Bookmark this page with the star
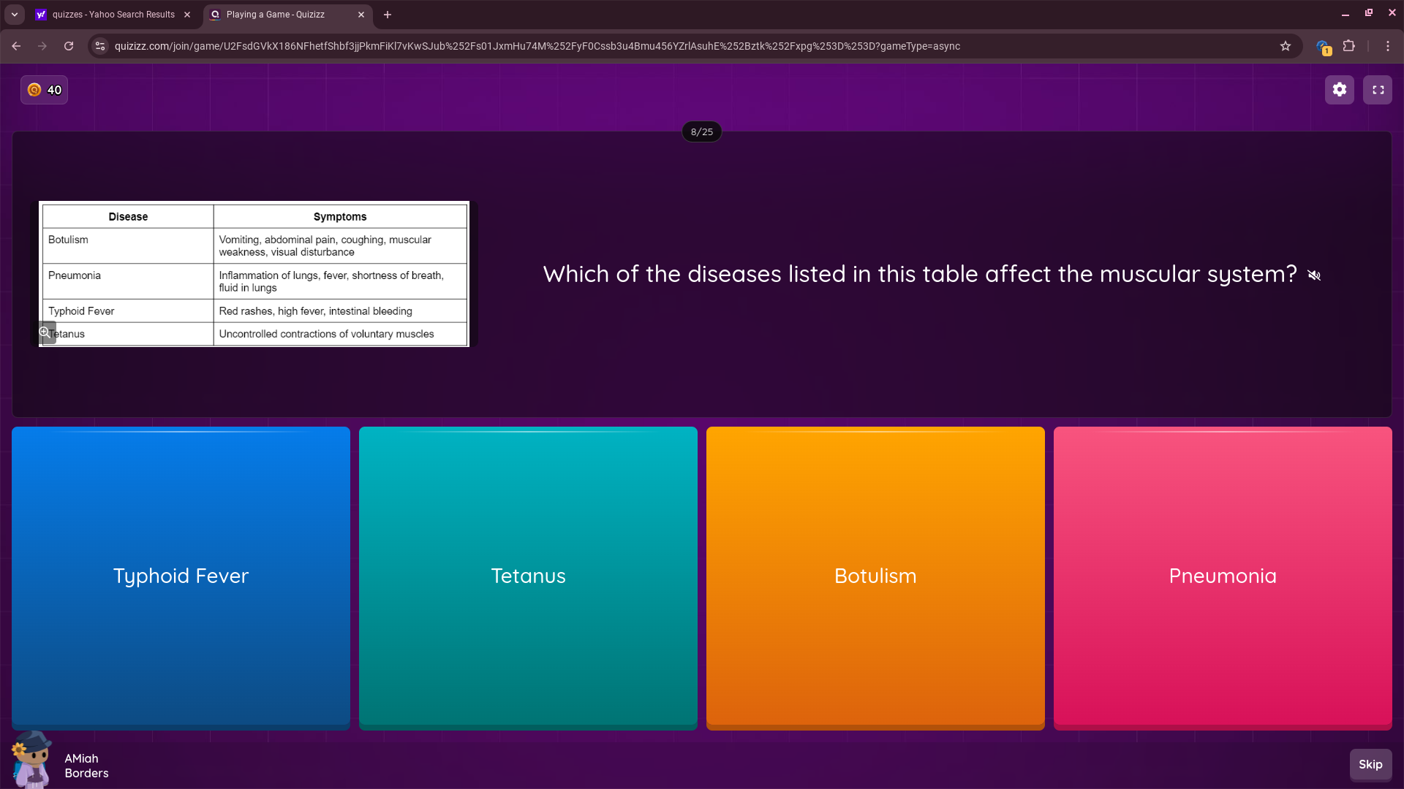The image size is (1404, 789). click(1286, 46)
